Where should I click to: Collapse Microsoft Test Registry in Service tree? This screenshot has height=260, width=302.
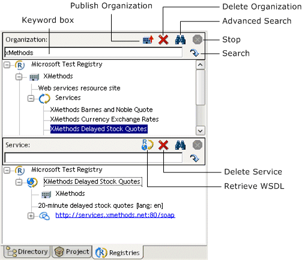7,170
